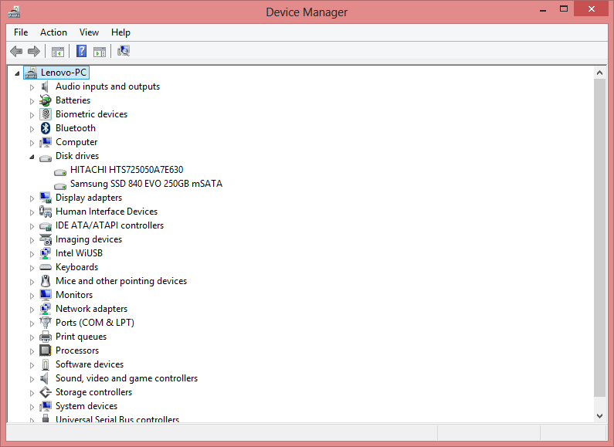Open the Help menu
Screen dimensions: 614x447
coord(120,32)
